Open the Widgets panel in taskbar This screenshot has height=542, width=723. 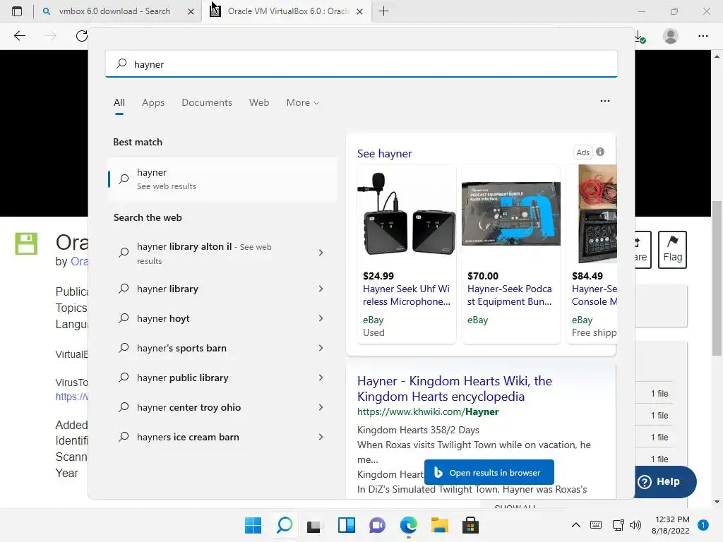[346, 525]
